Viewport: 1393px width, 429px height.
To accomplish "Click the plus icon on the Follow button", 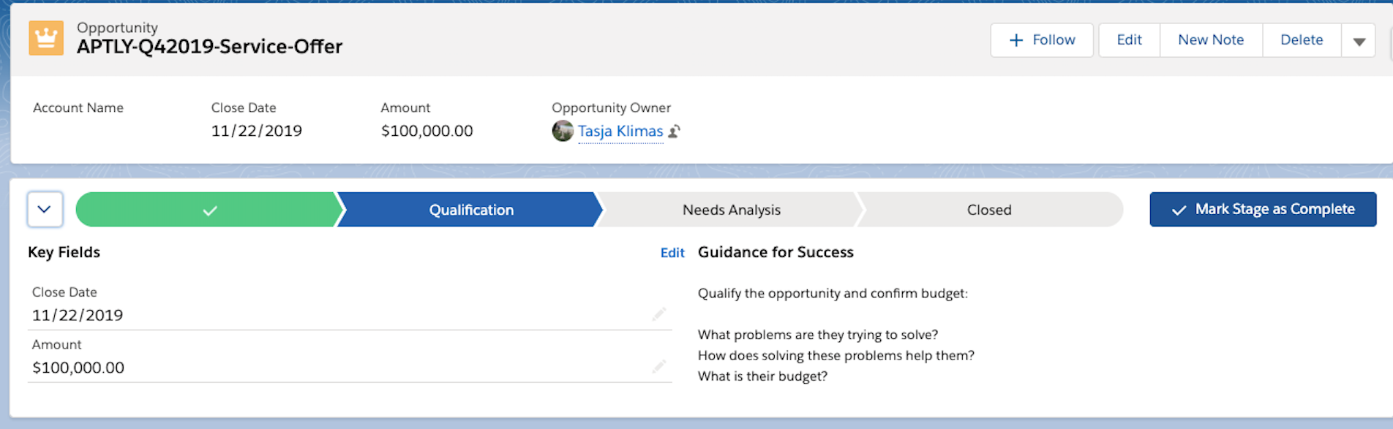I will (1015, 40).
